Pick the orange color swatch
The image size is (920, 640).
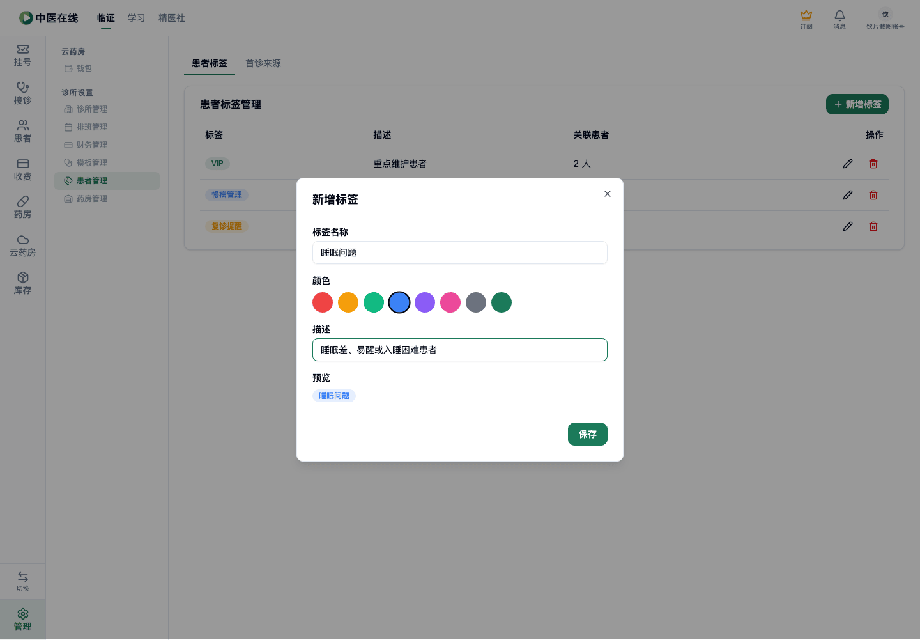pyautogui.click(x=348, y=302)
